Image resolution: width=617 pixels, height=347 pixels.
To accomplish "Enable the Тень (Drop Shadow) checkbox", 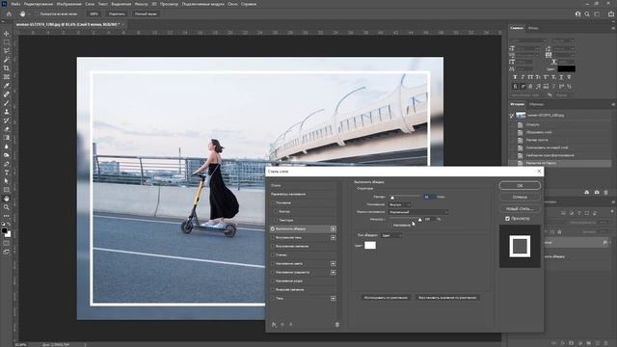I will (272, 298).
